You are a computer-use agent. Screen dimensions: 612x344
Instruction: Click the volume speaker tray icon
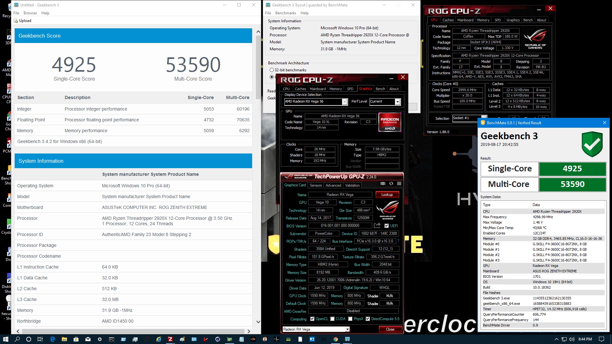click(572, 339)
